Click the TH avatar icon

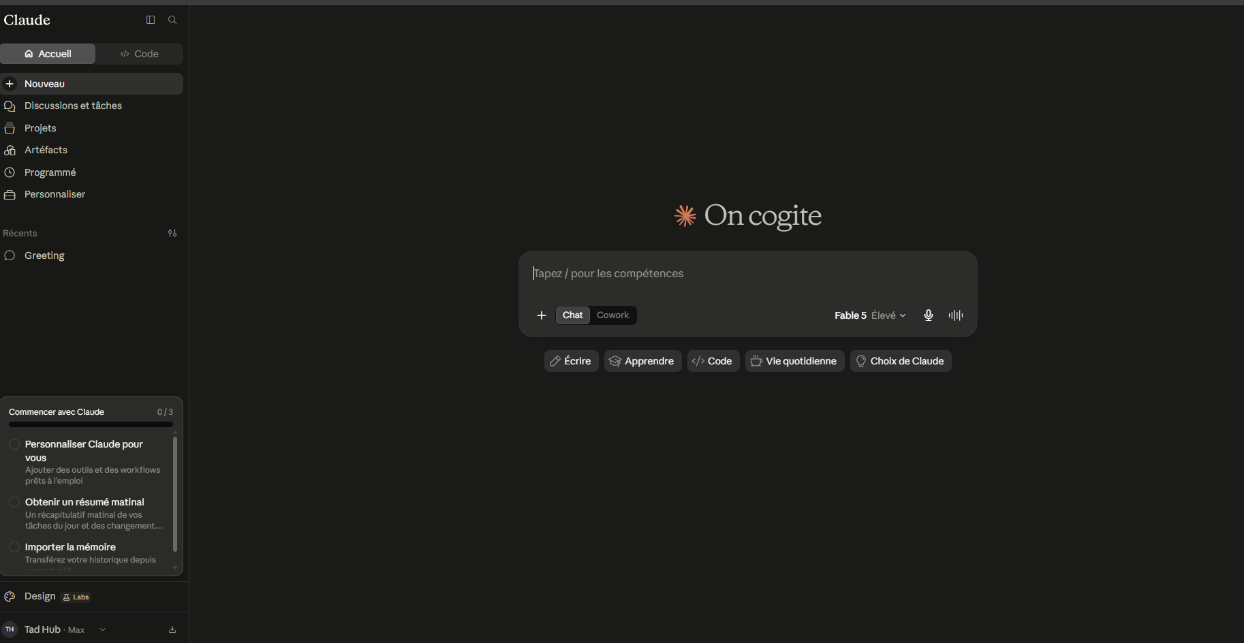tap(10, 629)
